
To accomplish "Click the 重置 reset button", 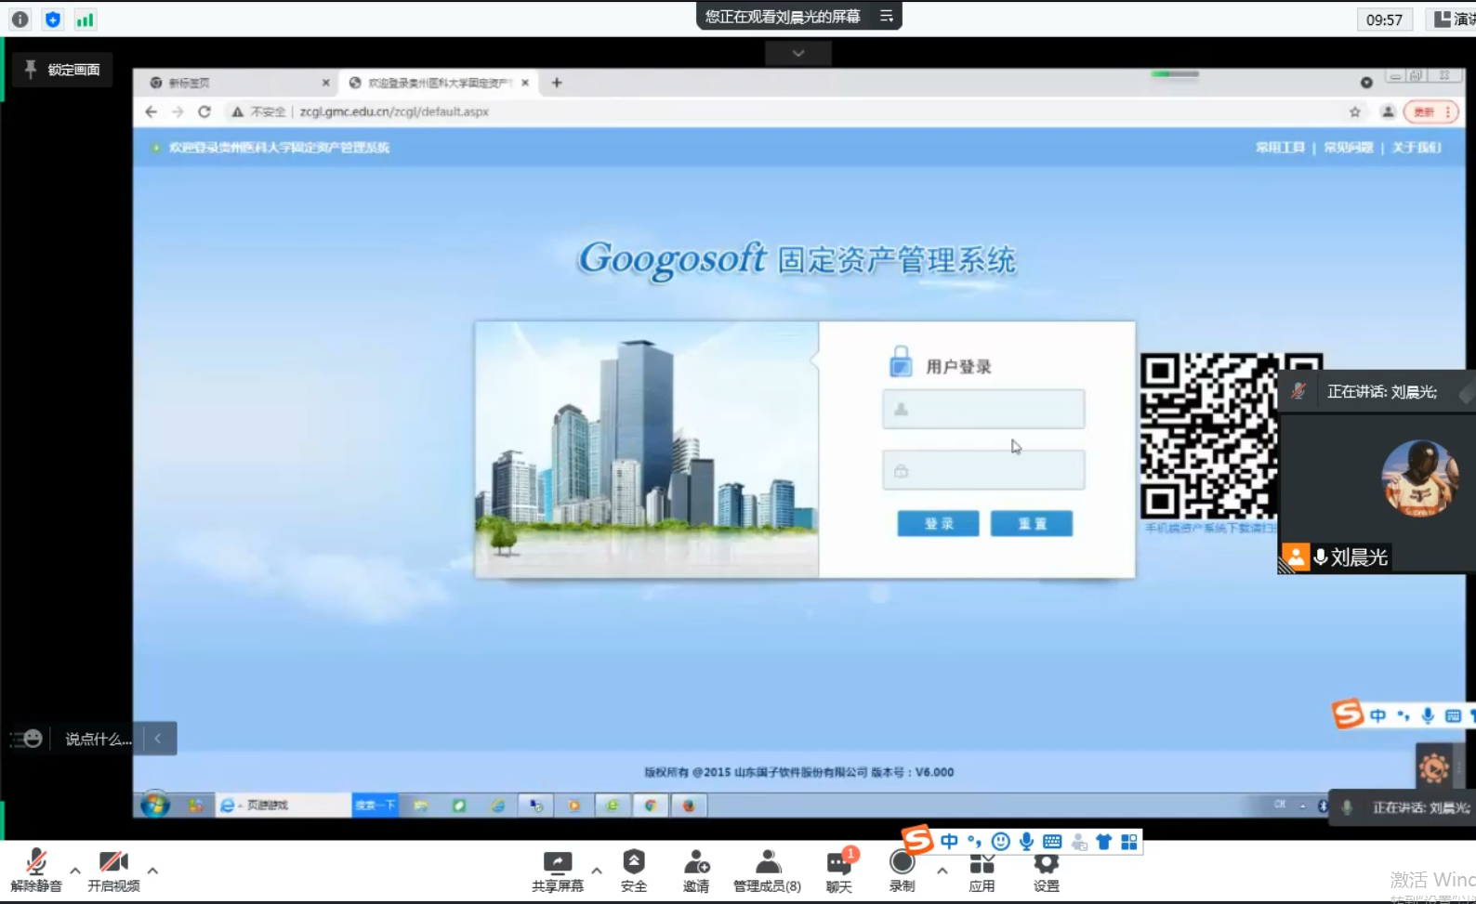I will [x=1031, y=524].
